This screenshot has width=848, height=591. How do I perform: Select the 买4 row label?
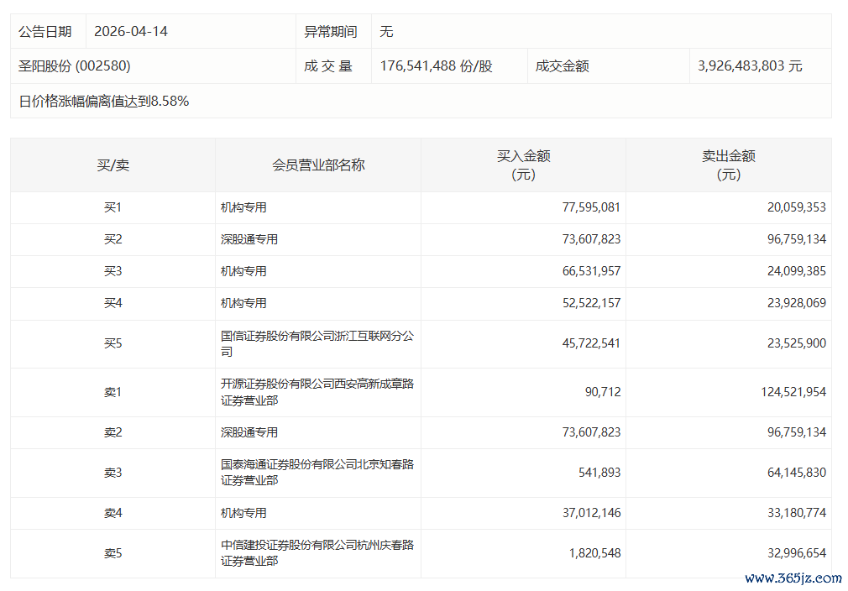[x=113, y=303]
